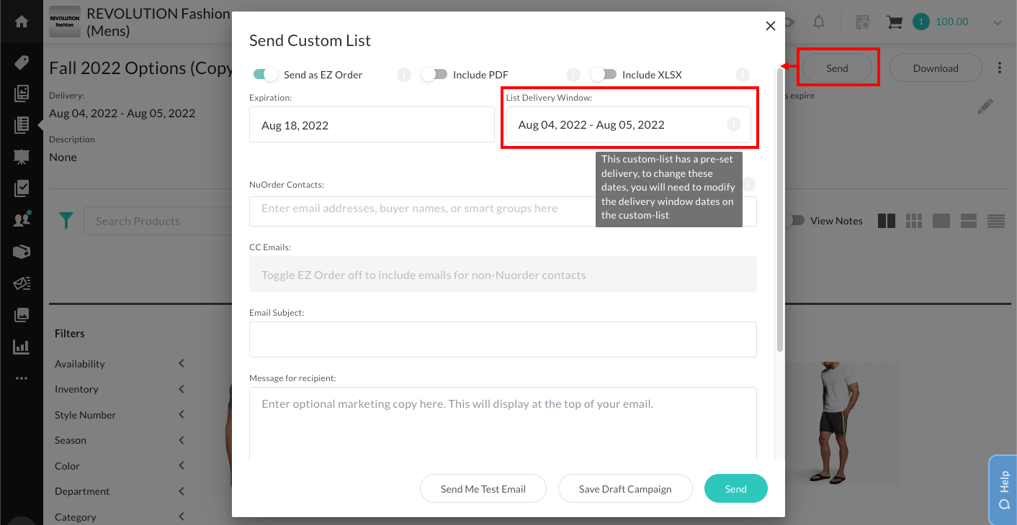Switch to the list rows view icon
The height and width of the screenshot is (525, 1017).
[x=996, y=222]
